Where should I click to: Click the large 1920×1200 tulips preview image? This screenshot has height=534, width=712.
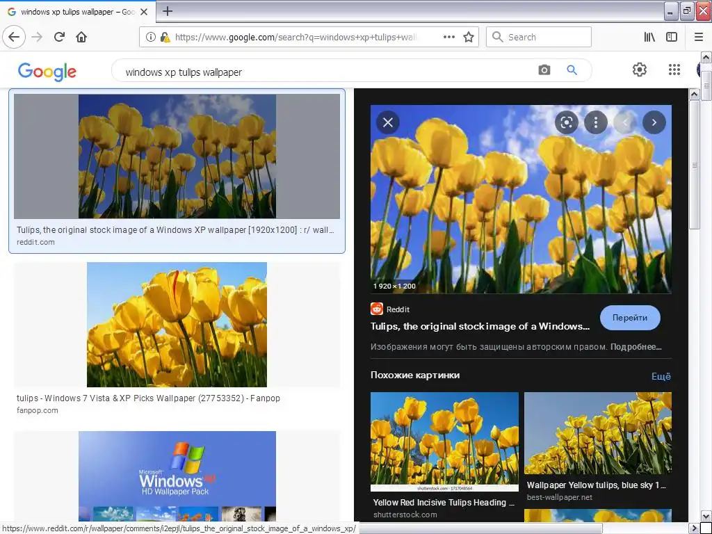(521, 199)
